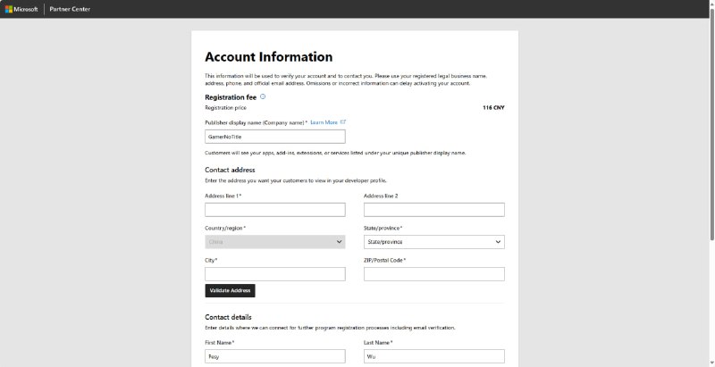Open the Partner Center home link
Screen dimensions: 715x367
(x=69, y=9)
